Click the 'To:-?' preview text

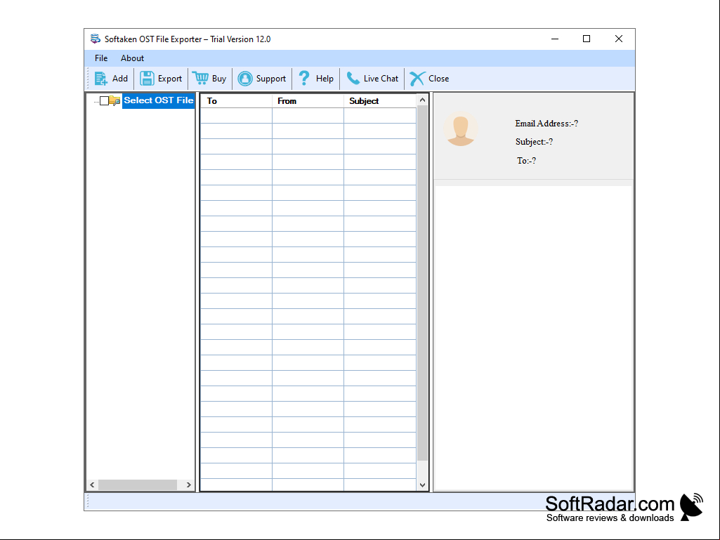[x=526, y=161]
